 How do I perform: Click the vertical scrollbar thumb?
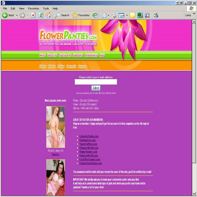(194, 93)
